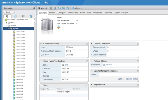Collapse the xd-cvd cluster node
Screen dimensions: 168x100
click(x=9, y=29)
